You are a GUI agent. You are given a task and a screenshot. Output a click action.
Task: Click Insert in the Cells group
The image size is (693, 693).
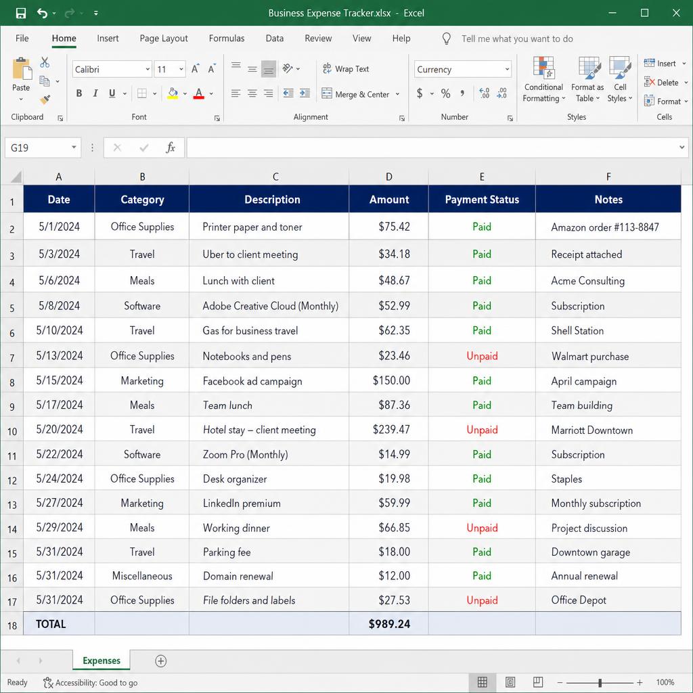pyautogui.click(x=661, y=64)
